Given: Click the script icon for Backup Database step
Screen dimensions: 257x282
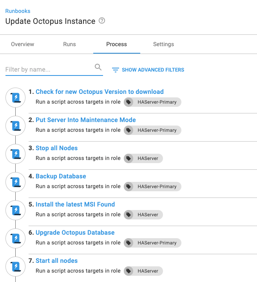Looking at the screenshot, I should (16, 182).
